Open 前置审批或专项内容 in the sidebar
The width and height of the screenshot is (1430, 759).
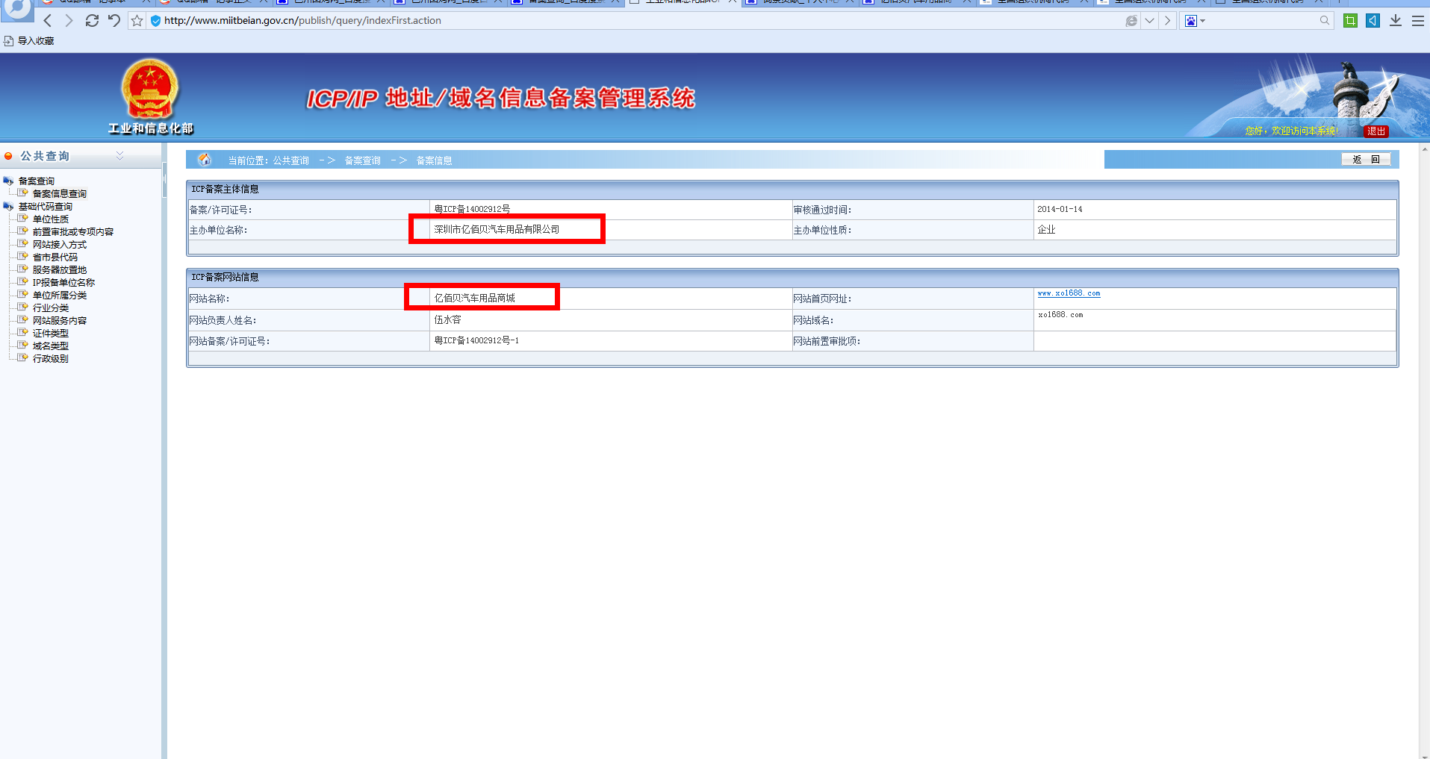coord(72,232)
